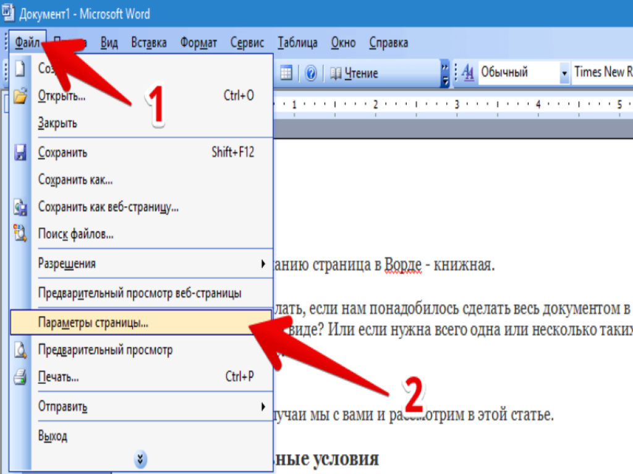Click the word Ворде in the document
The image size is (633, 474).
[403, 265]
